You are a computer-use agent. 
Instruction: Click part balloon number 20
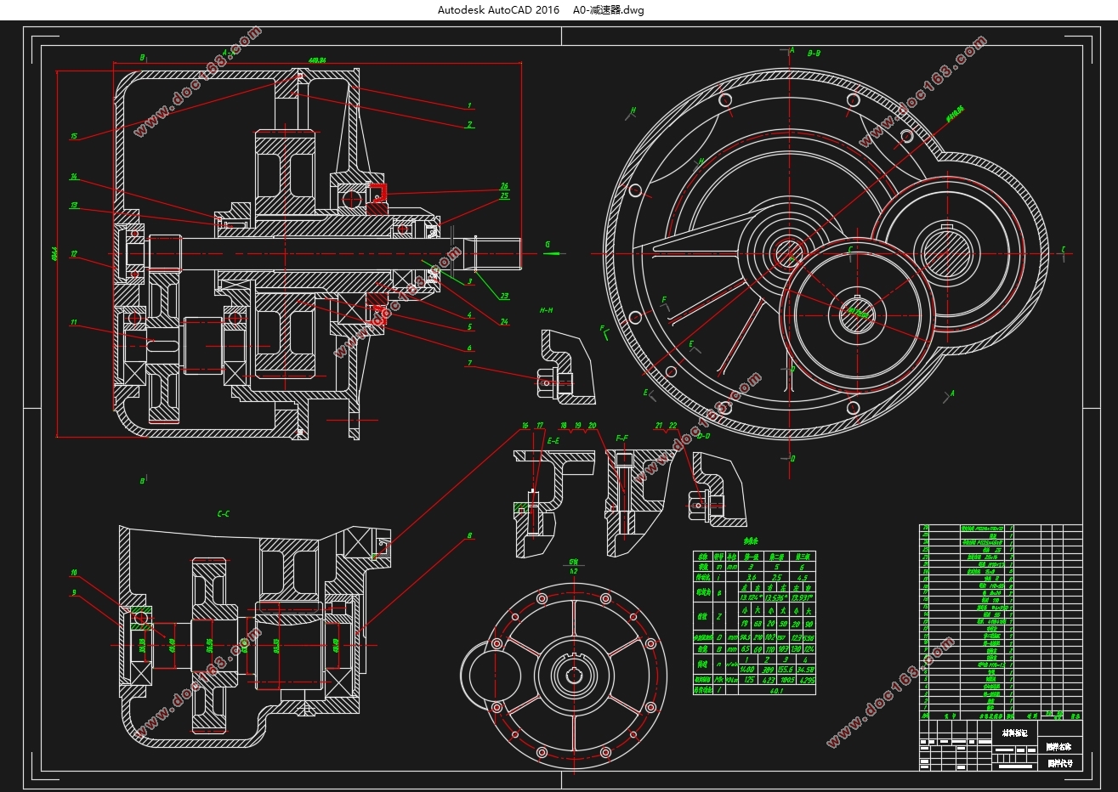593,426
